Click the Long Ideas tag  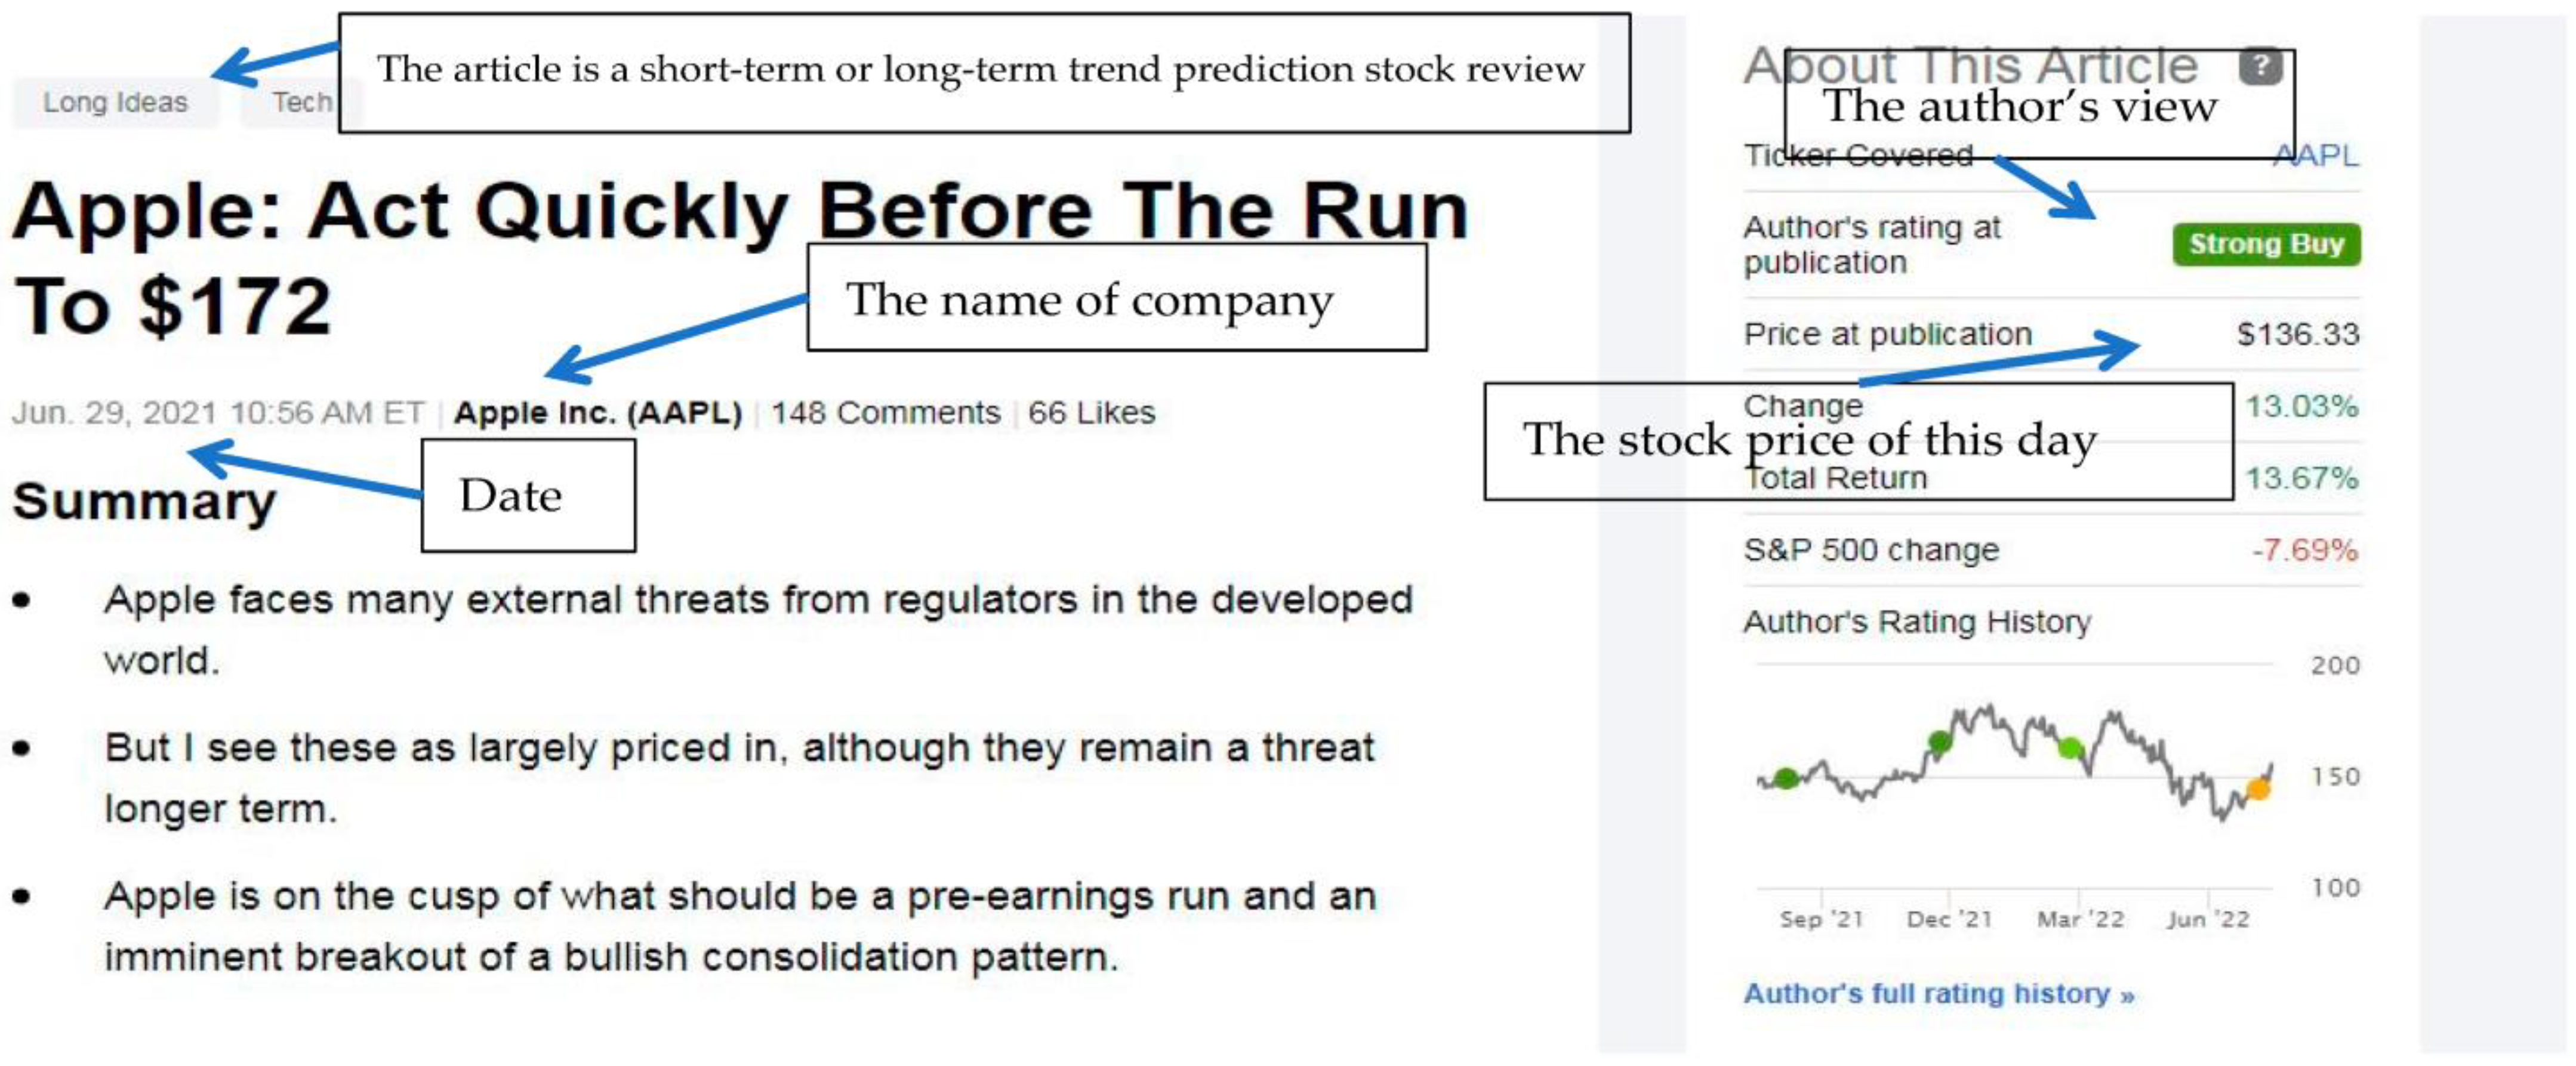(x=115, y=102)
